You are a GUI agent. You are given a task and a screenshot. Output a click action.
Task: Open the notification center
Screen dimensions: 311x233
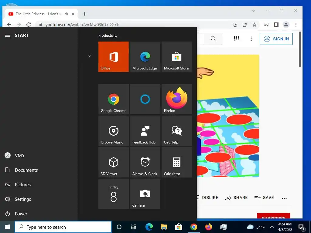302,227
